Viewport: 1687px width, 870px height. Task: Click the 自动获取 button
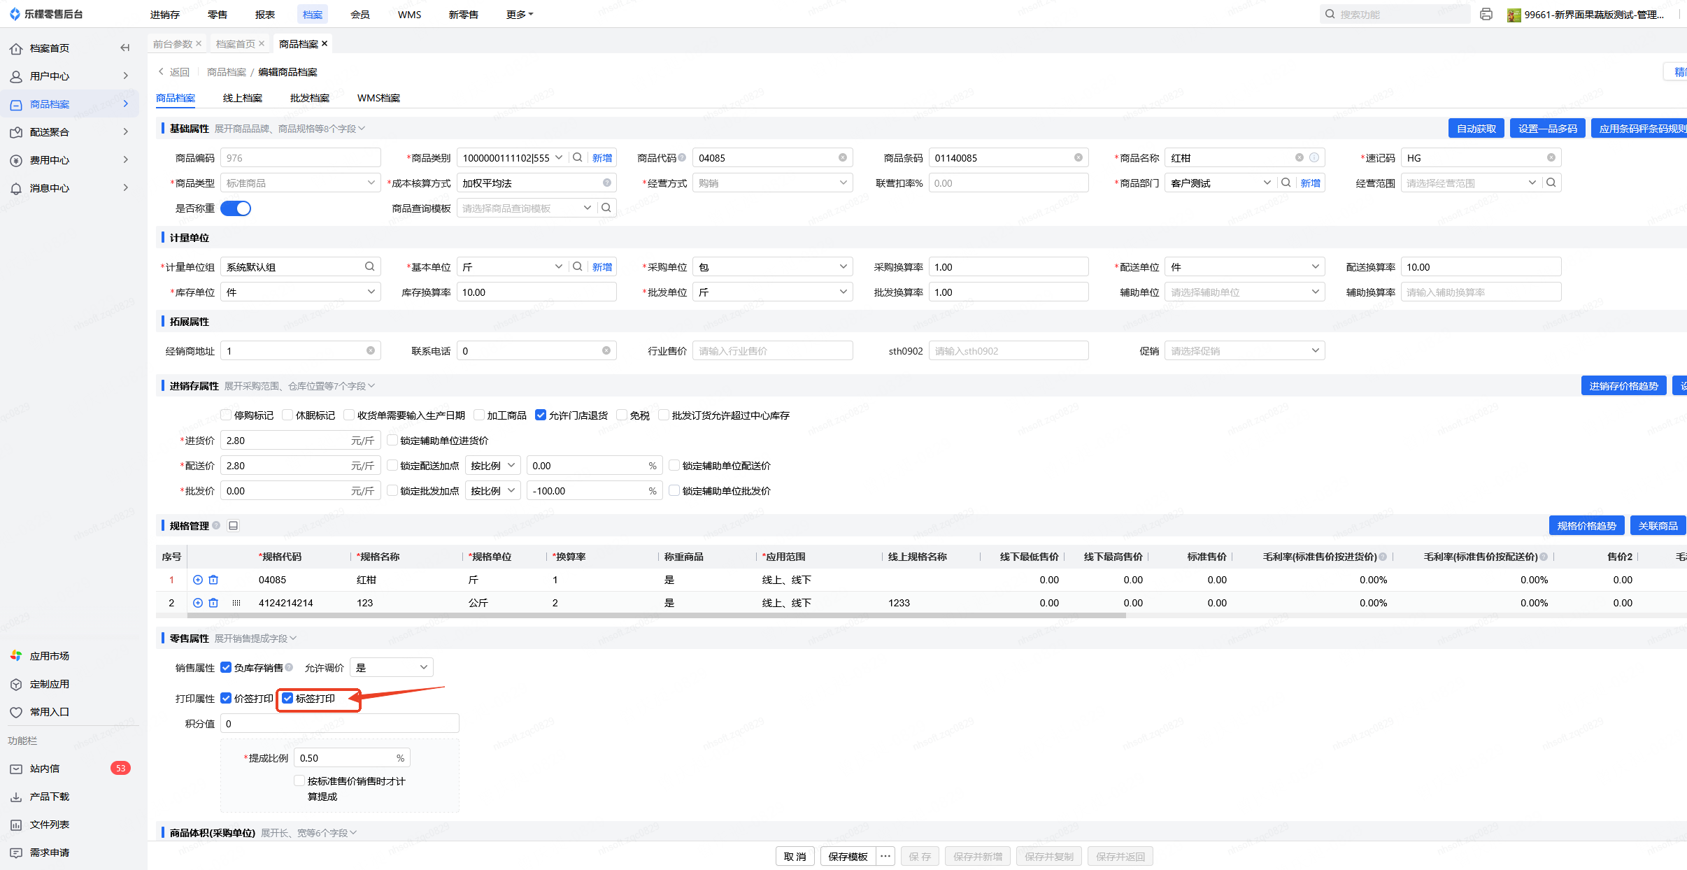point(1476,129)
